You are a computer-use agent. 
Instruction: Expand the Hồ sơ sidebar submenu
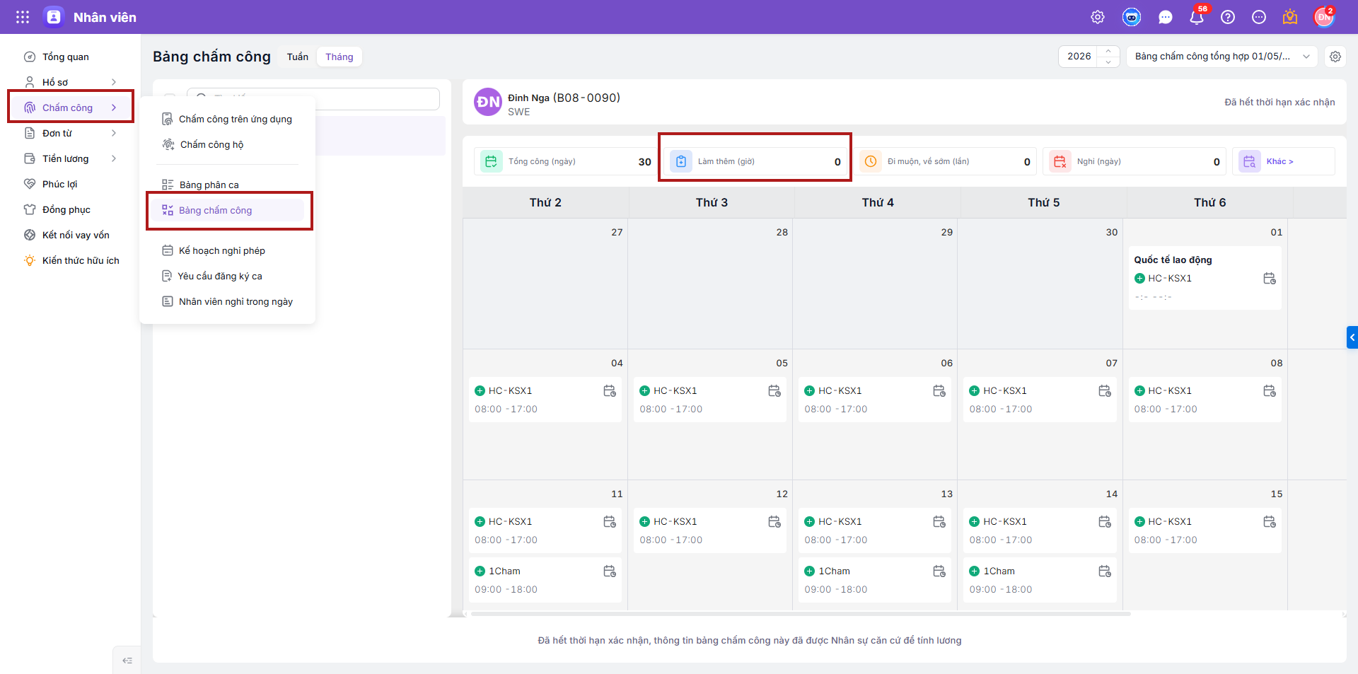coord(114,82)
